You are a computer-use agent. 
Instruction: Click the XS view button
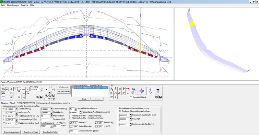[x=11, y=93]
